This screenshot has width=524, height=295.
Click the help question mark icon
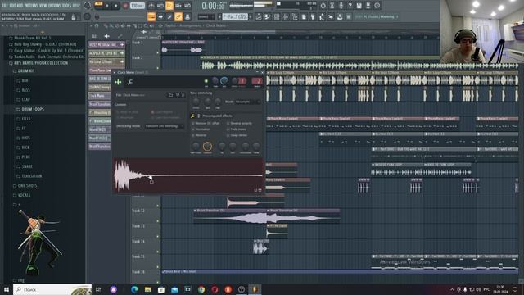(350, 6)
